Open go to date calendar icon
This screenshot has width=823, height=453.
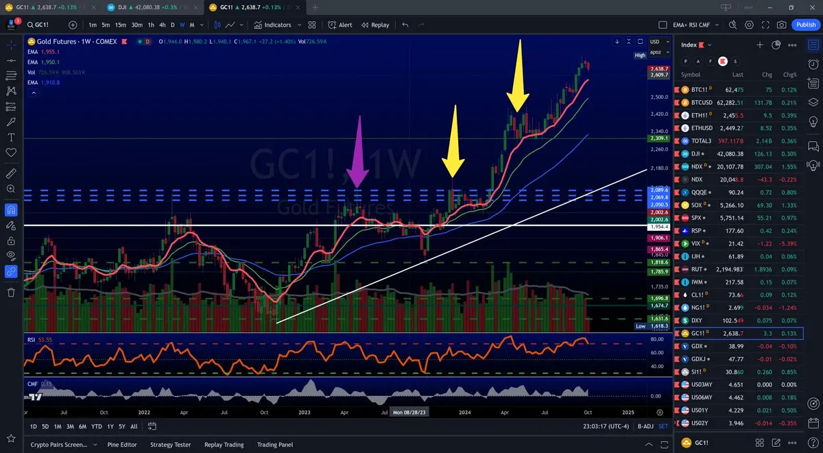coord(152,426)
